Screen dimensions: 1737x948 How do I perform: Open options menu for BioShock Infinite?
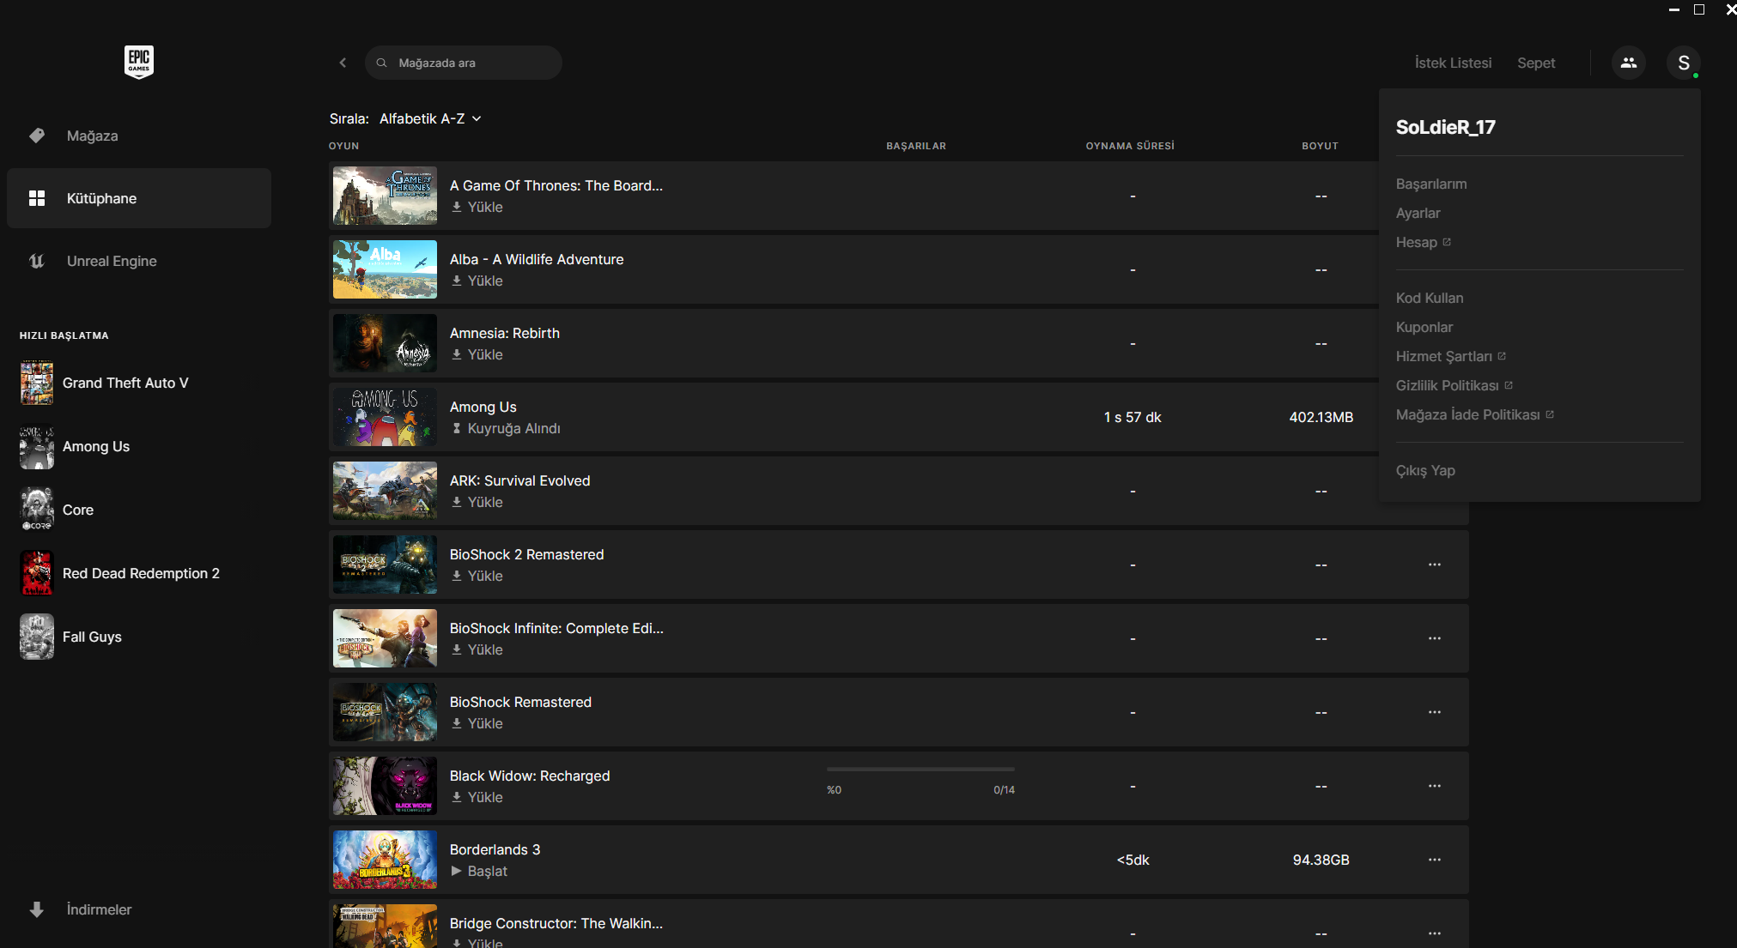[1434, 638]
